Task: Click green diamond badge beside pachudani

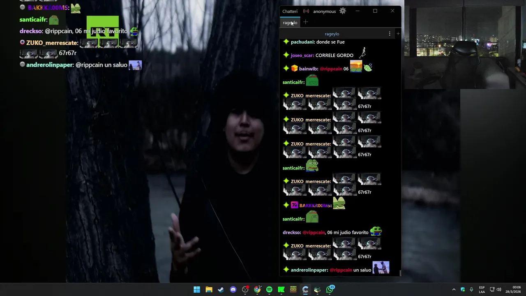Action: (x=286, y=42)
